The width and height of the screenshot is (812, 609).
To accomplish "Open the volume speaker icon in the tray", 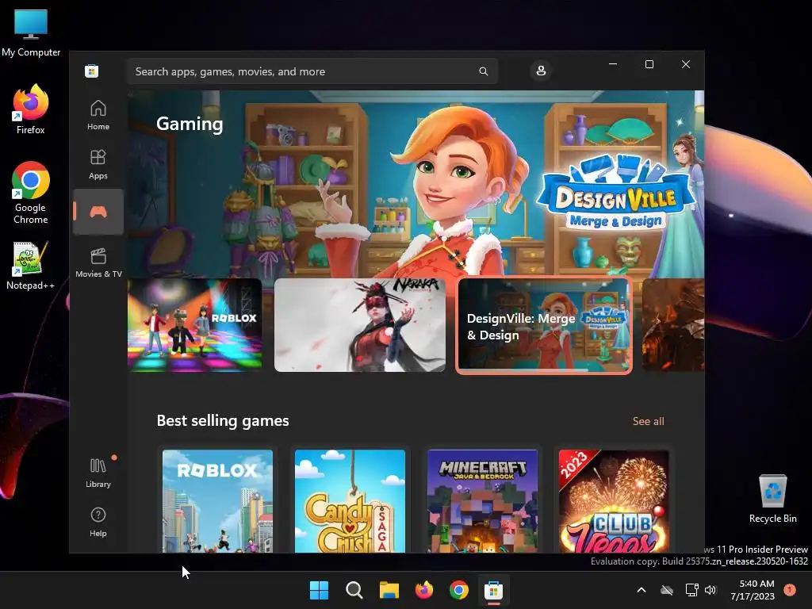I will [710, 590].
